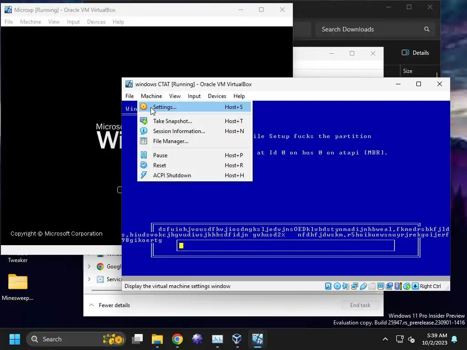Expand the Service process row
467x350 pixels.
point(89,279)
